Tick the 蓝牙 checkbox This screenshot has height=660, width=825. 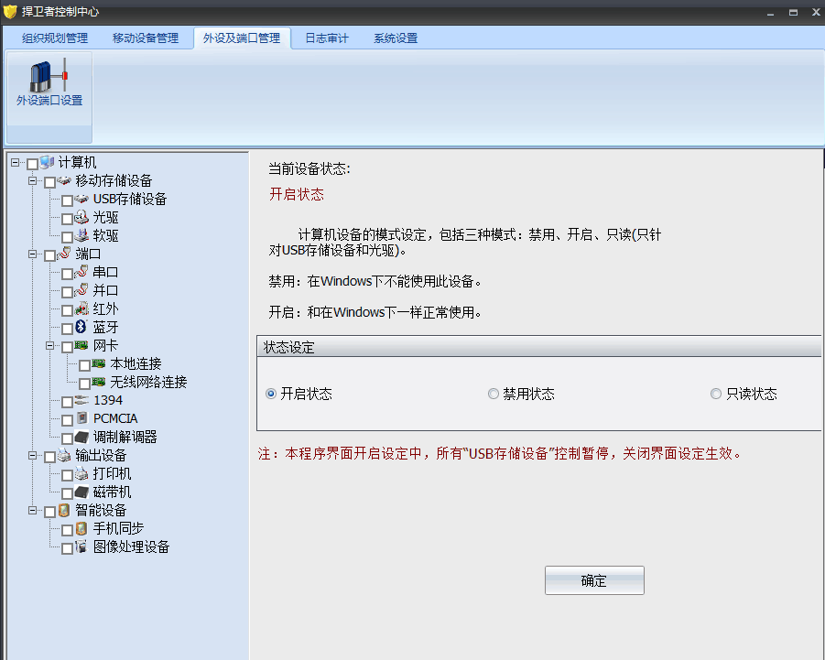click(x=68, y=329)
